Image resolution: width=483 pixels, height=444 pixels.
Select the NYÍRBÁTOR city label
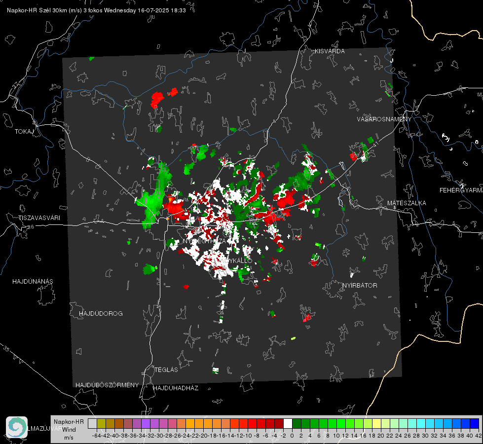click(360, 285)
